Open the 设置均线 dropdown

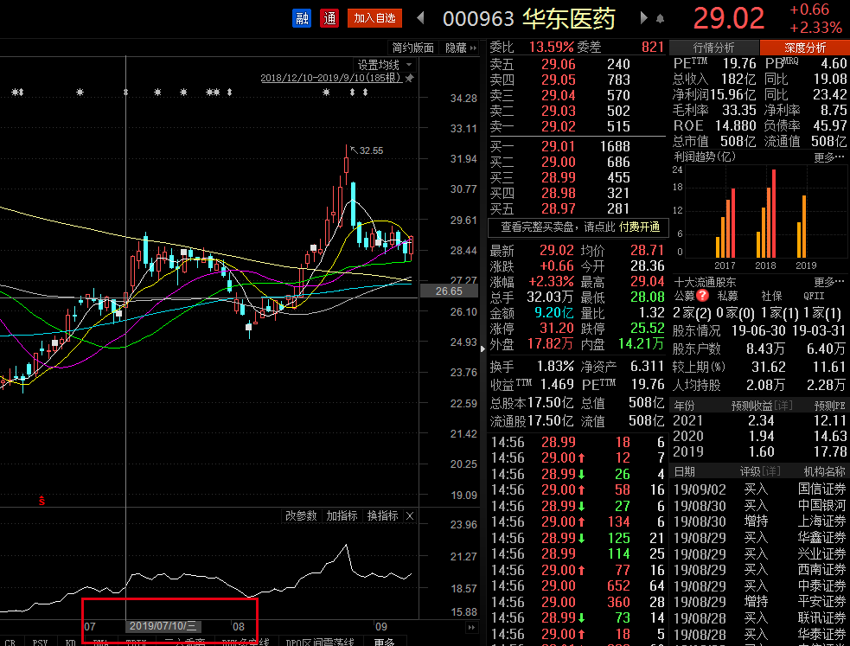[x=384, y=65]
